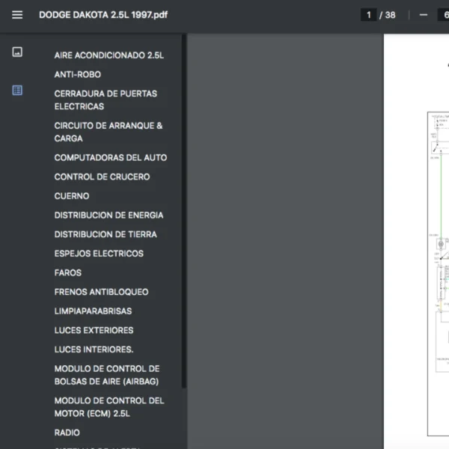Go to FRENOS ANTIBLOQUEO section

pos(101,292)
